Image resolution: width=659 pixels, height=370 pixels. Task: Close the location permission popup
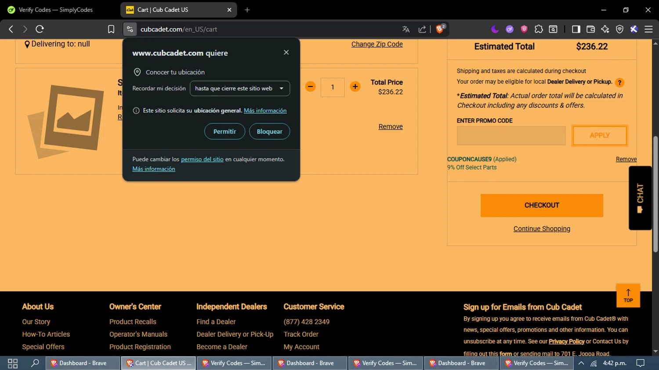click(286, 52)
